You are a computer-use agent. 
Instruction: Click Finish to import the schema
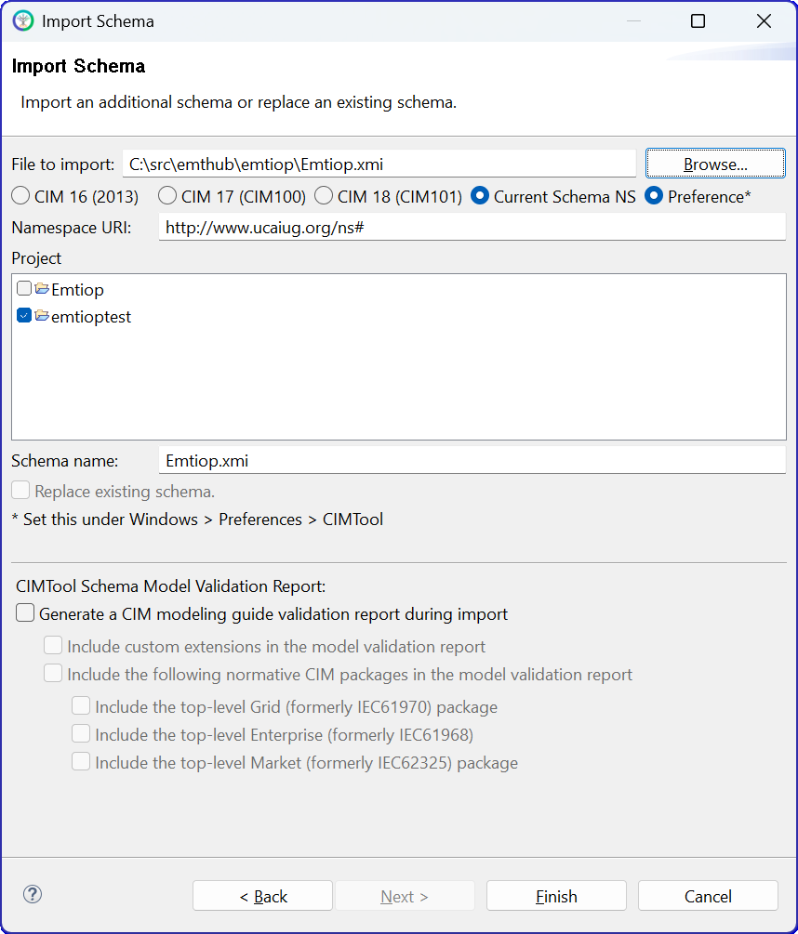click(x=556, y=896)
